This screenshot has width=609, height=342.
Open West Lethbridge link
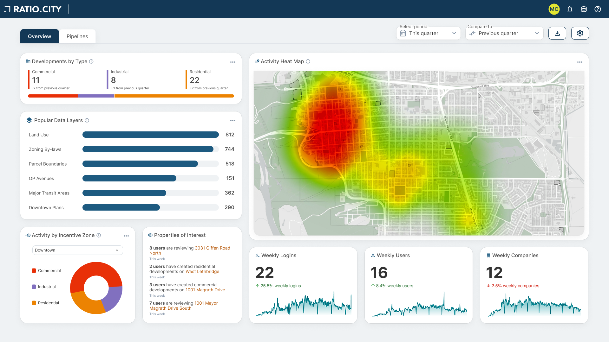click(202, 271)
